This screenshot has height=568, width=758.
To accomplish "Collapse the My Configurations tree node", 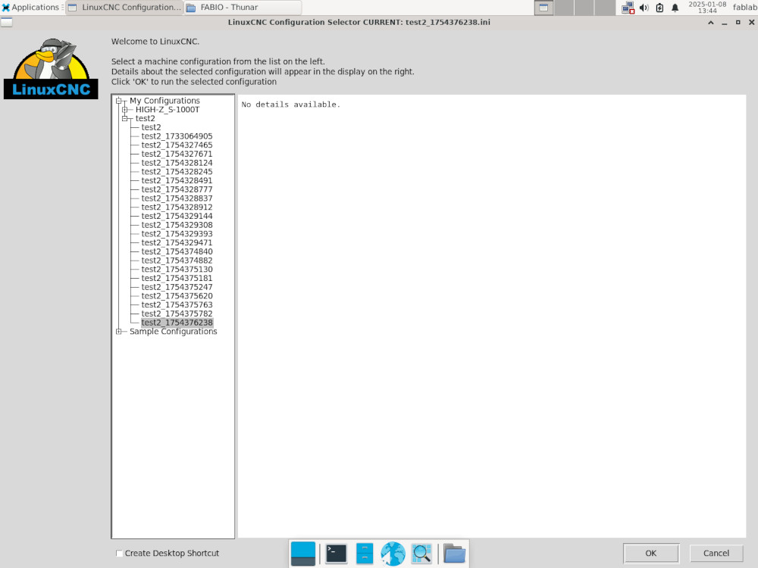I will coord(118,101).
